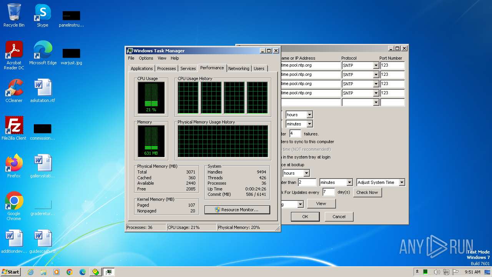Viewport: 492px width, 277px height.
Task: Switch to time sync app taskbar button
Action: tap(96, 272)
